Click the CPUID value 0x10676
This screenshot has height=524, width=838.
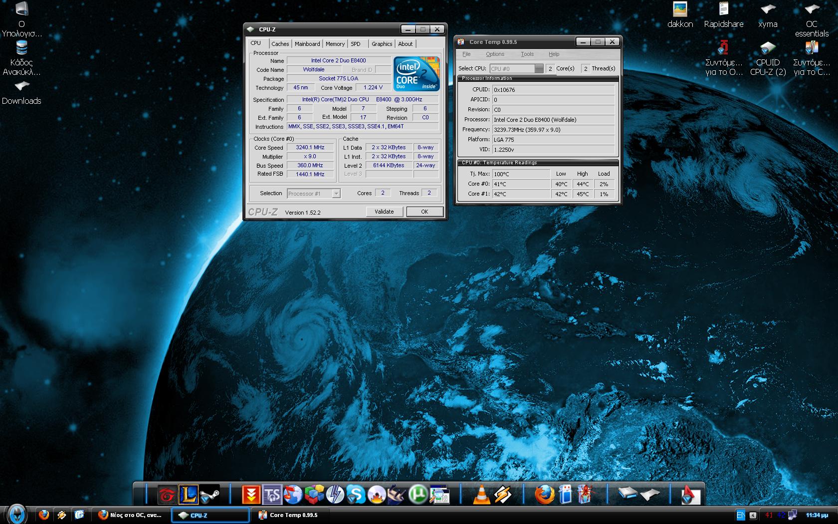553,90
